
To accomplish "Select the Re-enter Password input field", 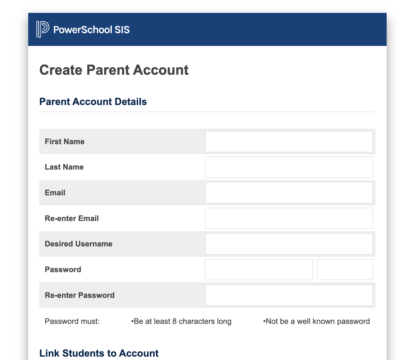I will 289,295.
